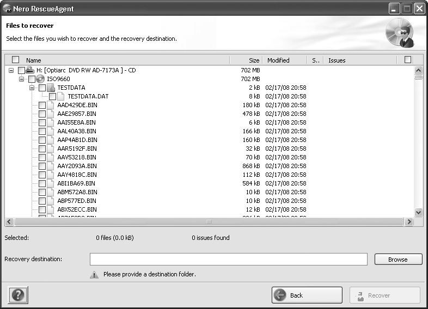428x309 pixels.
Task: Collapse the TESTDATA folder node
Action: tap(32, 88)
